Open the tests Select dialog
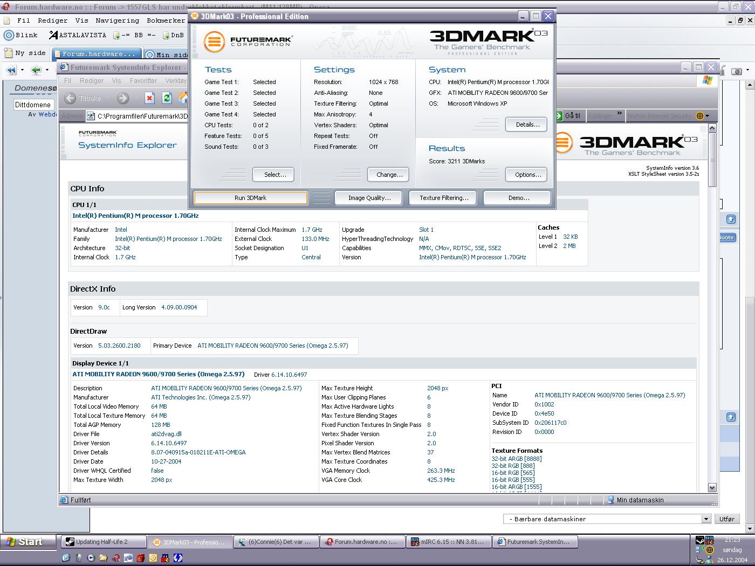Screen dimensions: 755x566 click(273, 175)
